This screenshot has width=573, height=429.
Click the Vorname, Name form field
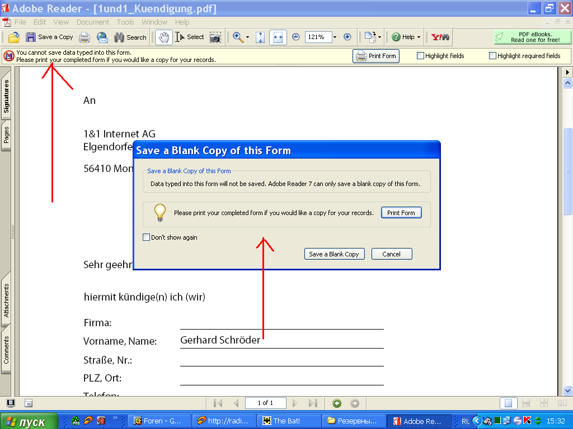point(282,340)
